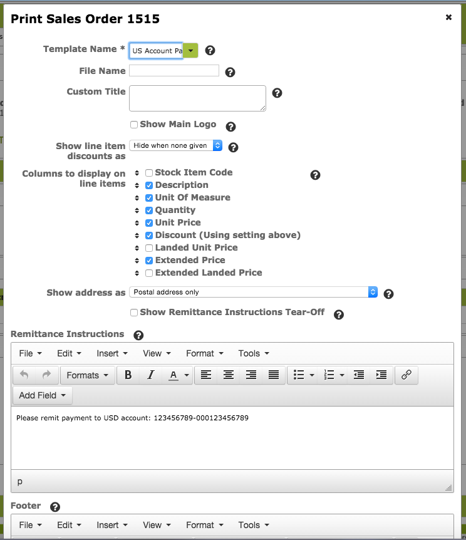Open the Add Field dropdown

pyautogui.click(x=43, y=395)
